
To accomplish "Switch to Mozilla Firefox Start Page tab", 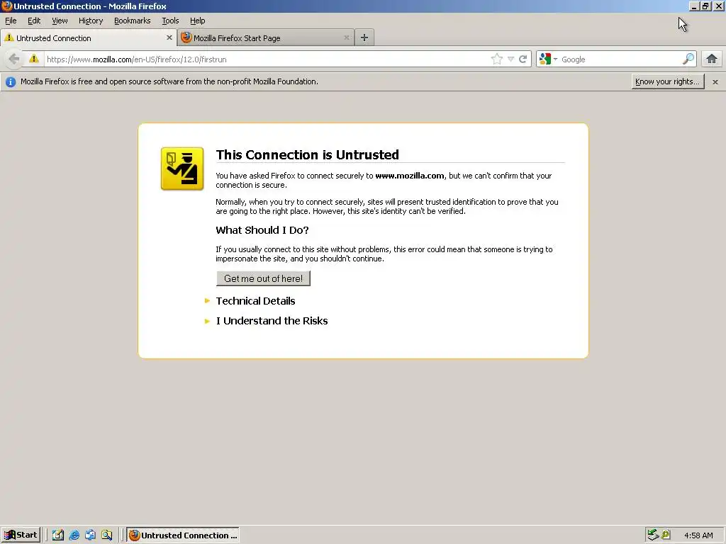I will click(265, 38).
